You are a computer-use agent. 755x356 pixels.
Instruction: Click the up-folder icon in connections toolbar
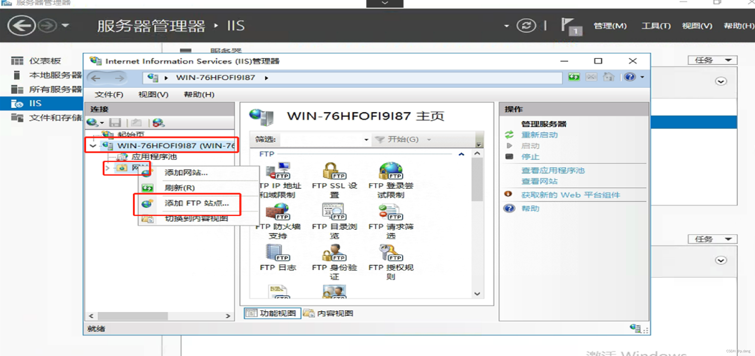coord(136,123)
